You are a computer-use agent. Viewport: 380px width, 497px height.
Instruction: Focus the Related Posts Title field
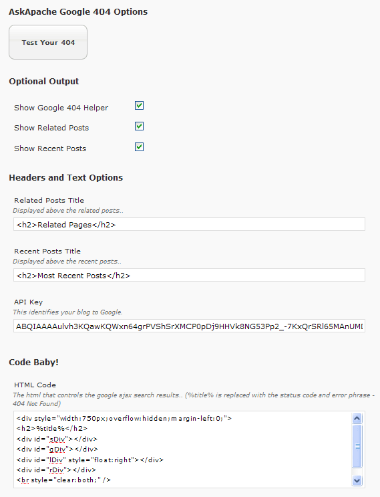click(x=189, y=224)
